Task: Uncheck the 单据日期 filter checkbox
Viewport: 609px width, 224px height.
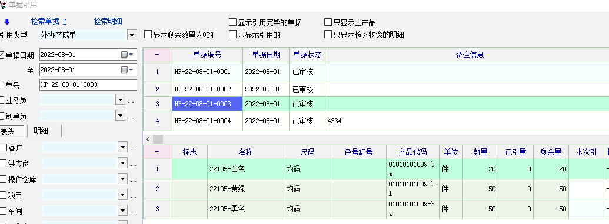Action: tap(2, 55)
